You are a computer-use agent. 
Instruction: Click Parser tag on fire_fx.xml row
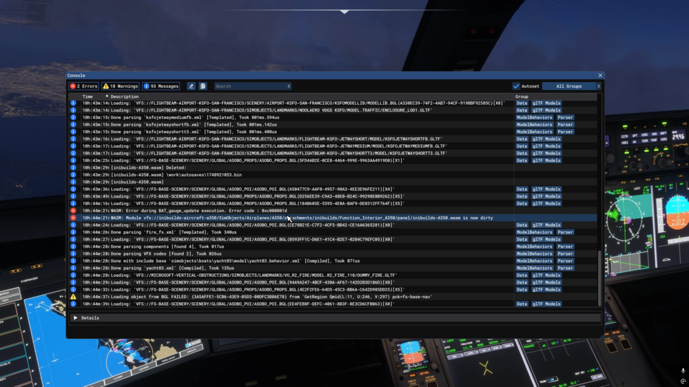tap(565, 232)
